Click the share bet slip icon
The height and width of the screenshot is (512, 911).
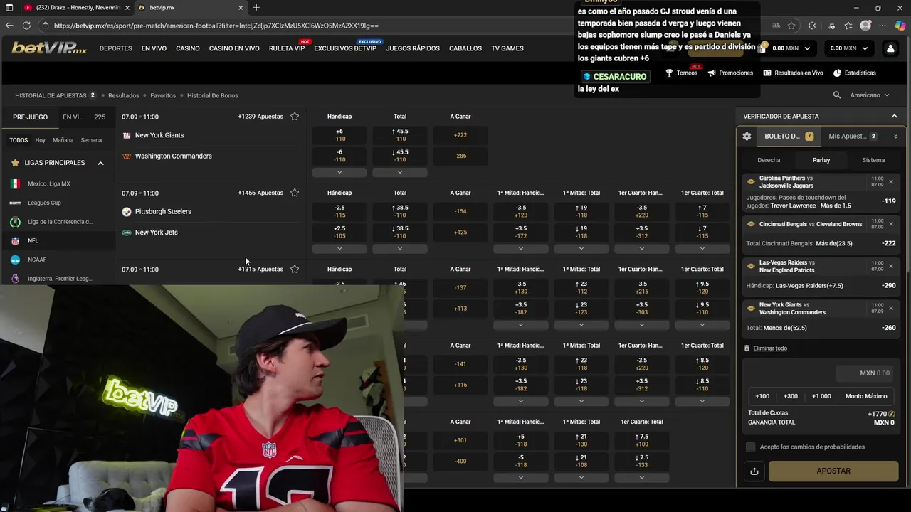point(754,471)
